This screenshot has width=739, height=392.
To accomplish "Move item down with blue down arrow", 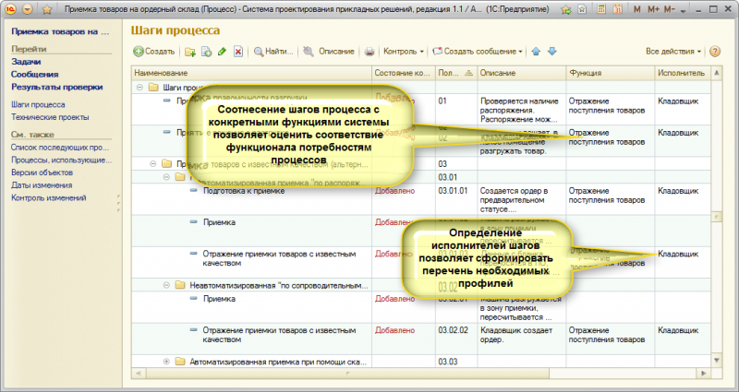I will [x=551, y=52].
